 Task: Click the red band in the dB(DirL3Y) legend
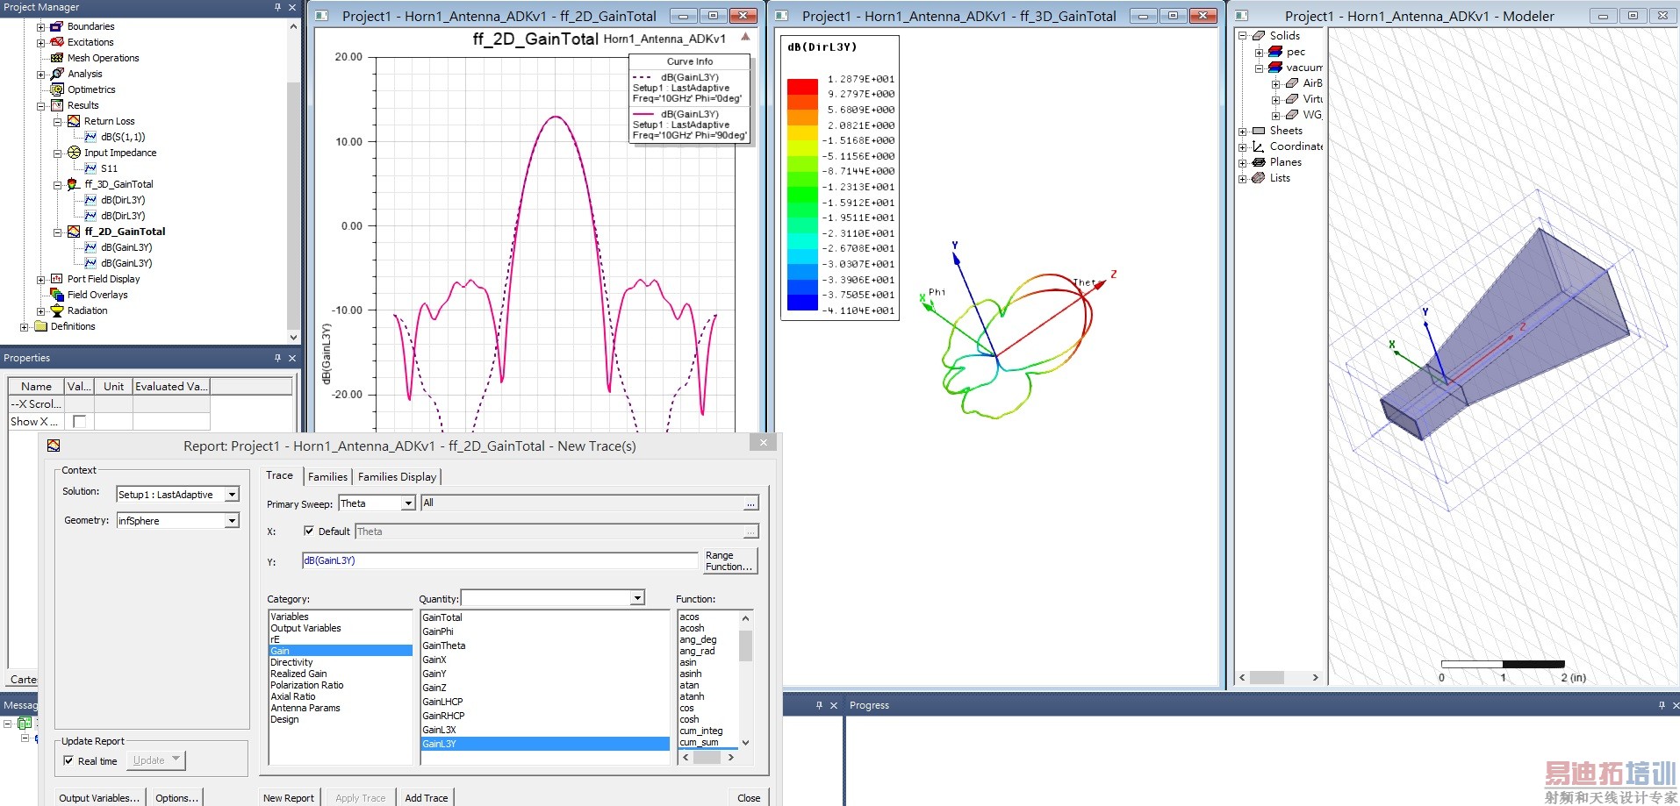tap(802, 86)
